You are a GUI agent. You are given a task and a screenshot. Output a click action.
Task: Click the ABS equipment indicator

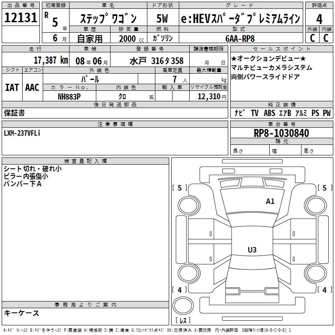(x=269, y=113)
